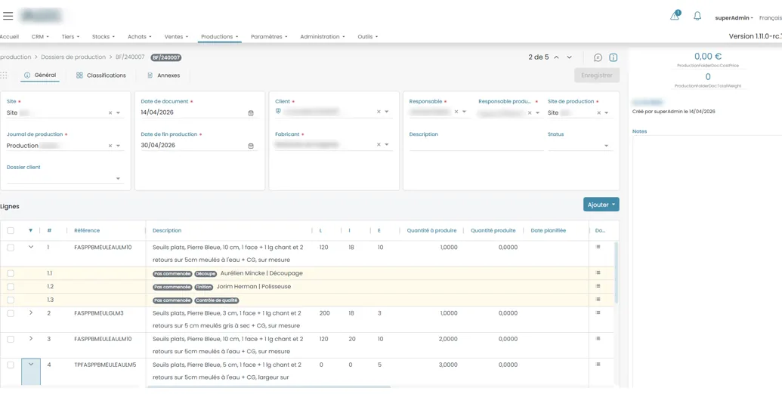
Task: Toggle the info panel icon
Action: (614, 57)
